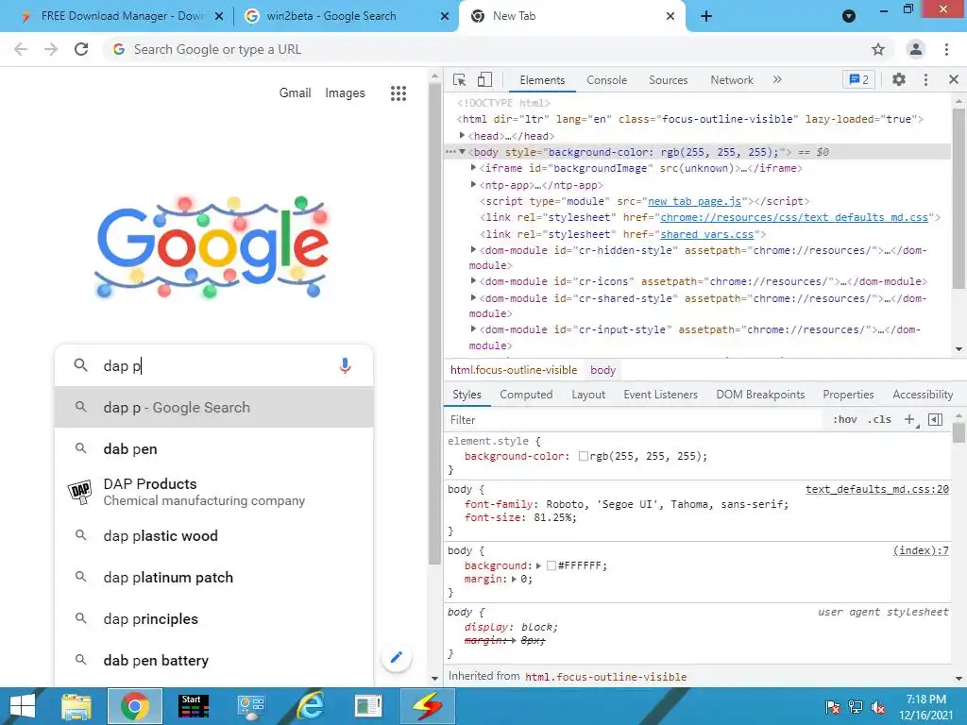967x725 pixels.
Task: Switch to the Console tab
Action: tap(606, 80)
